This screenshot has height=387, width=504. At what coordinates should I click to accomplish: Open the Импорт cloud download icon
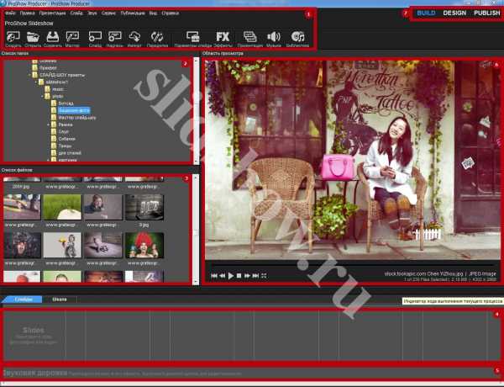[134, 37]
